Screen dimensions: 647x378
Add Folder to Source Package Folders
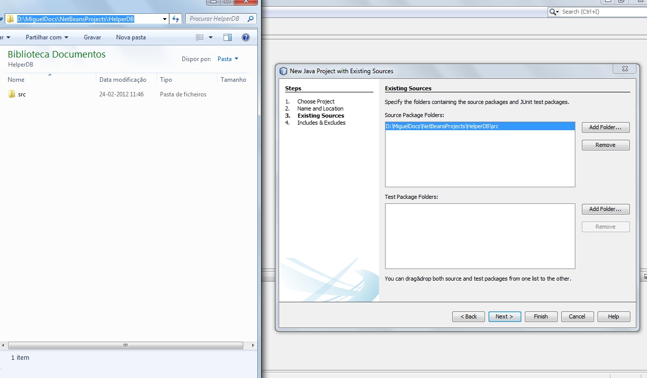606,127
